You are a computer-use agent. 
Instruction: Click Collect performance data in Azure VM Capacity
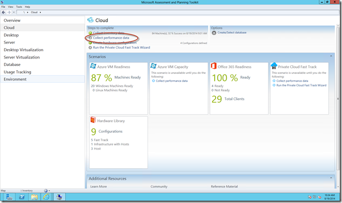pyautogui.click(x=172, y=81)
